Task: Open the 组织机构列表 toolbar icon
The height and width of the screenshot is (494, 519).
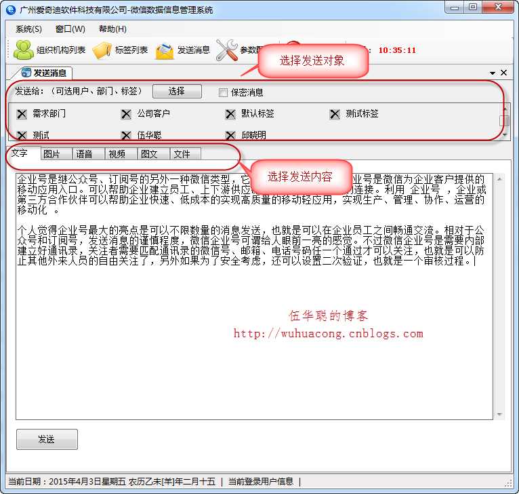Action: (24, 50)
